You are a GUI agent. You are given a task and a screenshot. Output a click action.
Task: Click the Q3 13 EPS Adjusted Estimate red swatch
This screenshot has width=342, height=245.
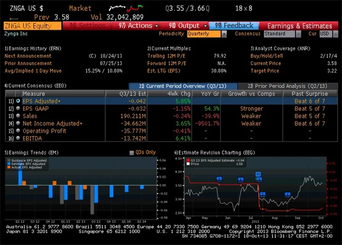(x=188, y=160)
